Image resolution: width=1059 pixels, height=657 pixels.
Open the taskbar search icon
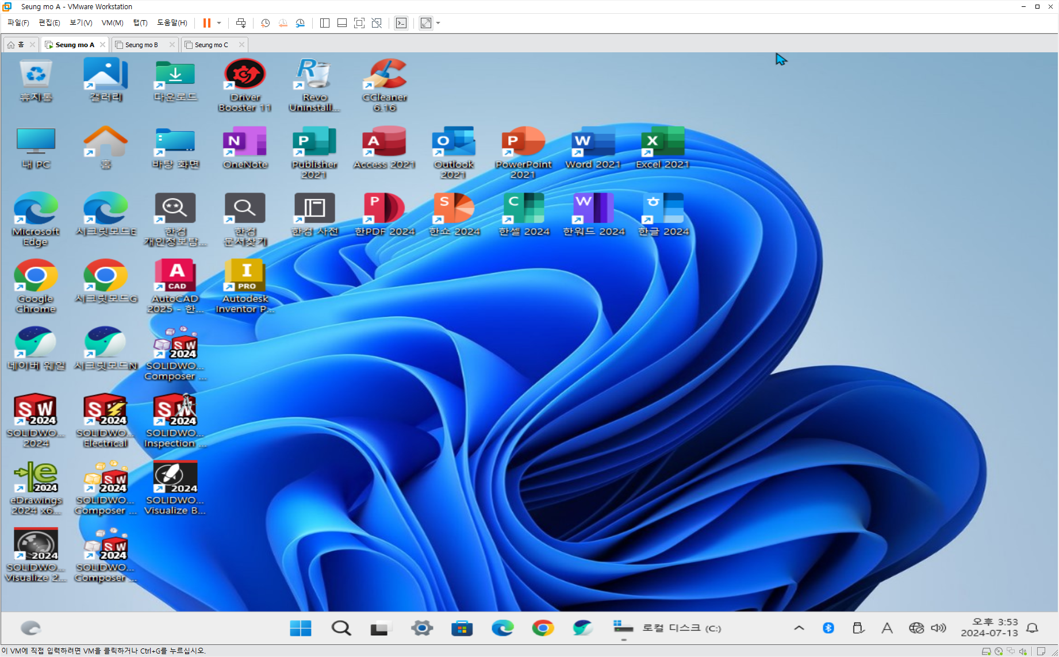341,628
